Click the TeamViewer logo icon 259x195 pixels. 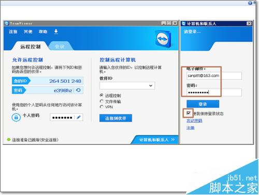coord(163,39)
